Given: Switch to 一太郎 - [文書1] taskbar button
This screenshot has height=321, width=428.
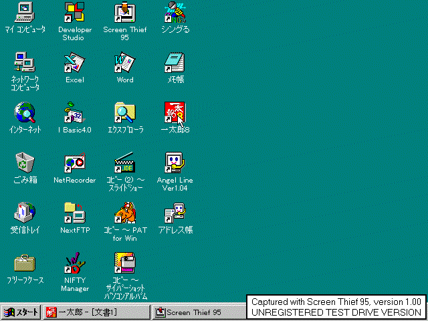Looking at the screenshot, I should click(x=97, y=312).
